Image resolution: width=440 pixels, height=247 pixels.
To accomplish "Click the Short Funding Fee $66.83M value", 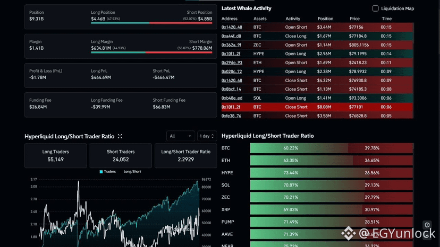I will [x=162, y=107].
